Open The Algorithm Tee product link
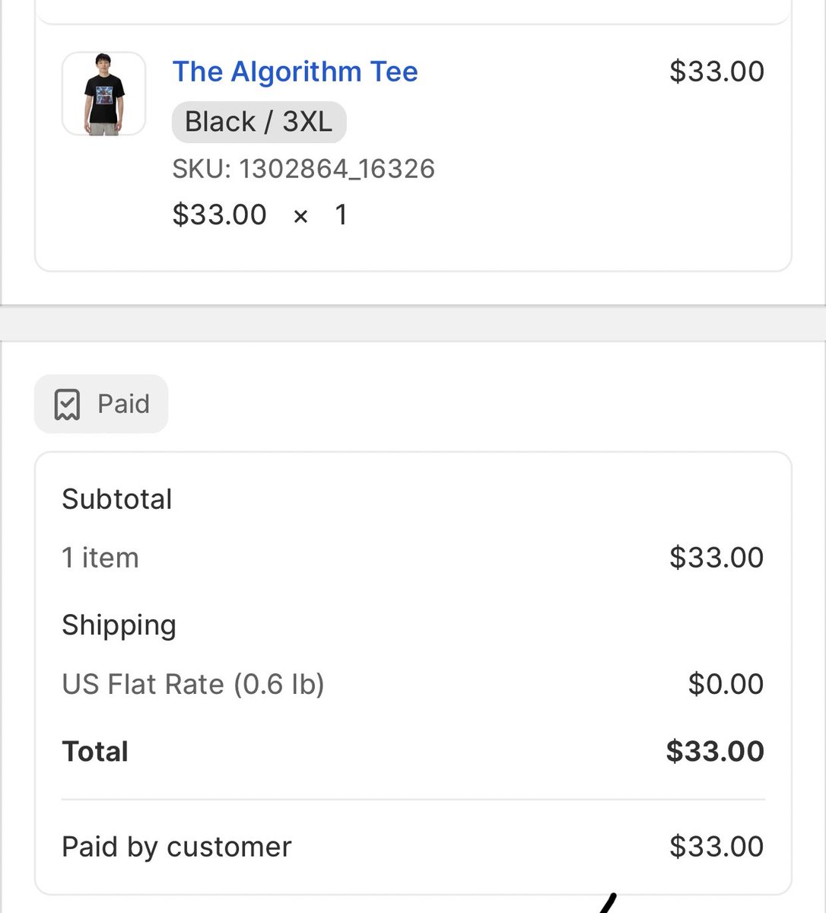Viewport: 826px width, 913px height. tap(295, 72)
